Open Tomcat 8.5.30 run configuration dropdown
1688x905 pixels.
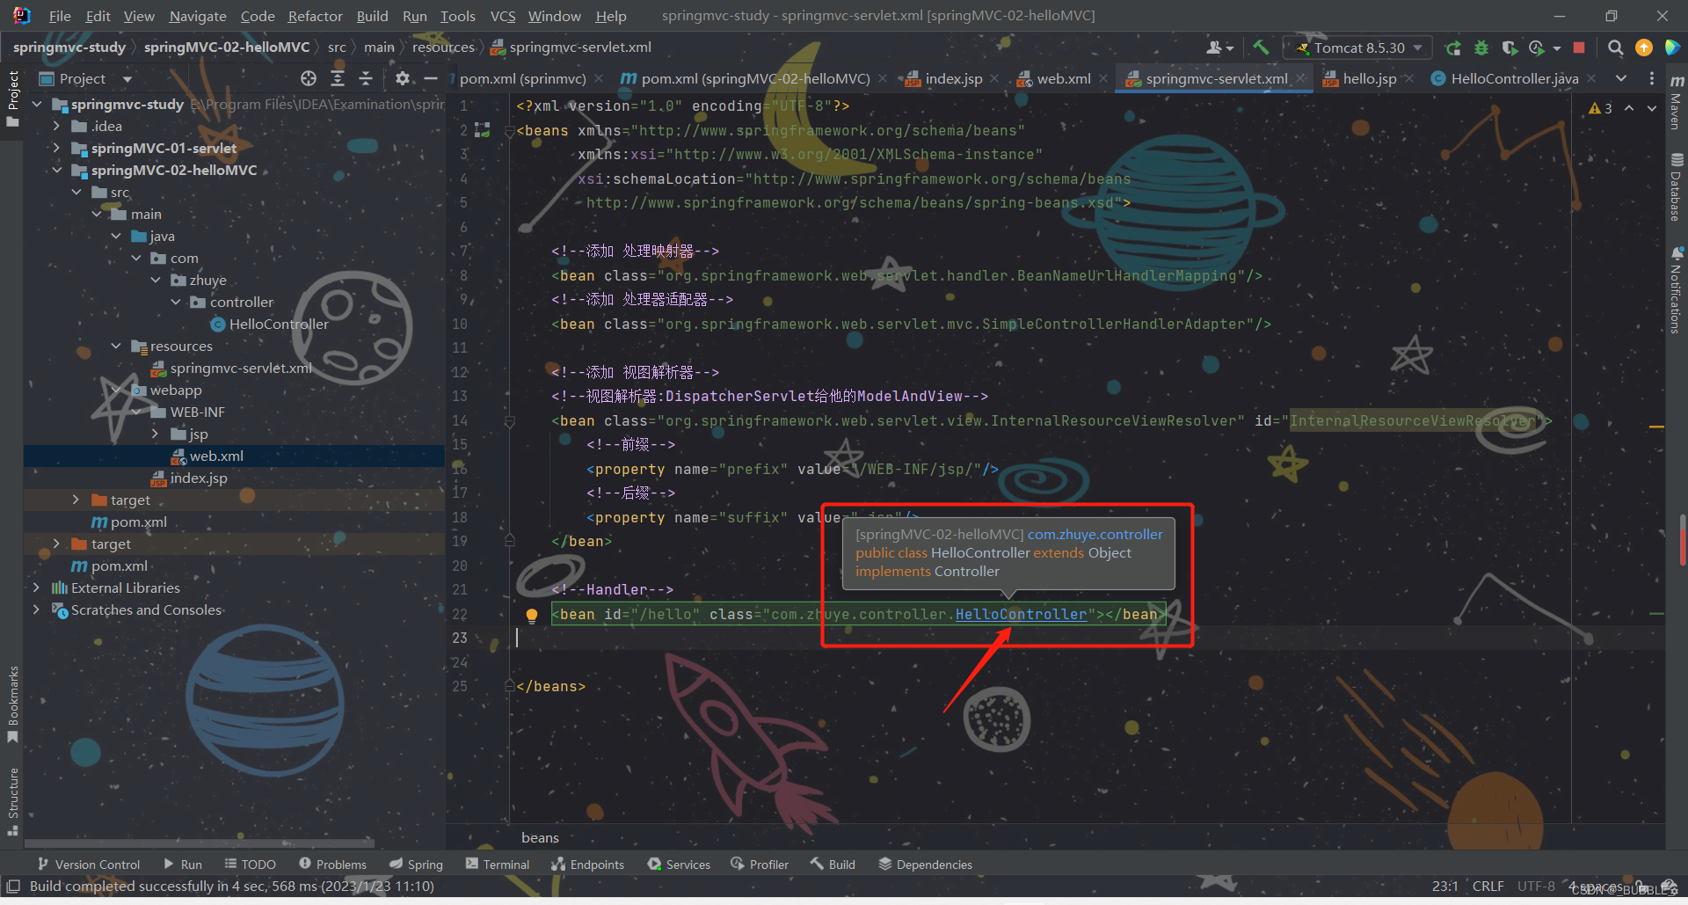(x=1358, y=47)
